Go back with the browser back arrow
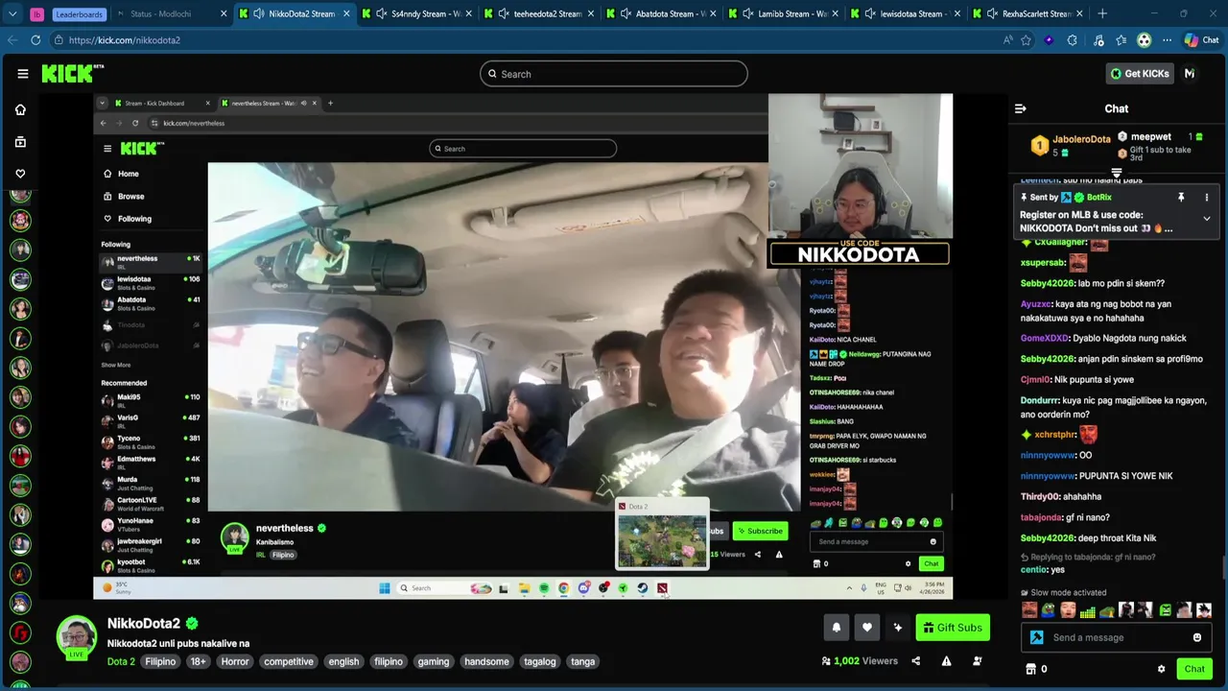The height and width of the screenshot is (691, 1228). (12, 40)
